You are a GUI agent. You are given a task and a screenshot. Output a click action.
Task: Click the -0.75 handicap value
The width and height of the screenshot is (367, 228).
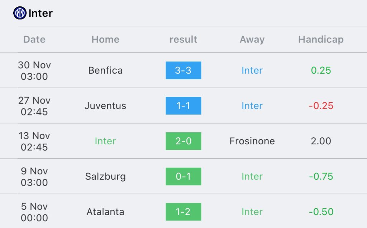click(x=321, y=177)
